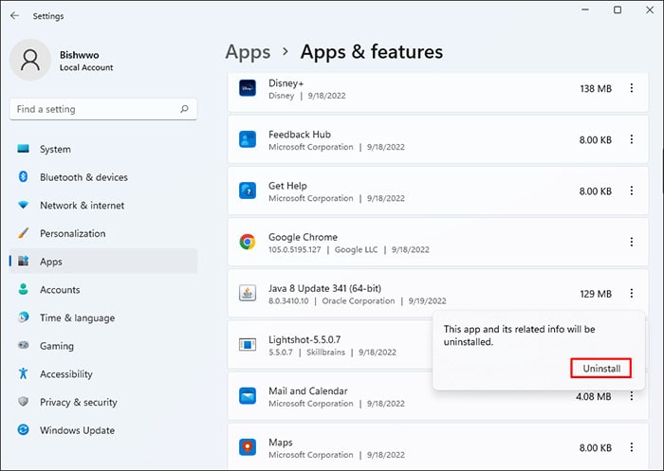Image resolution: width=664 pixels, height=471 pixels.
Task: Click the Mail and Calendar title
Action: [308, 390]
